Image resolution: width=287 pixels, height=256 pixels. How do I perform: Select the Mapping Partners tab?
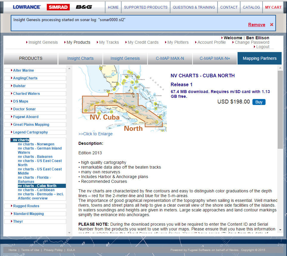tap(260, 59)
